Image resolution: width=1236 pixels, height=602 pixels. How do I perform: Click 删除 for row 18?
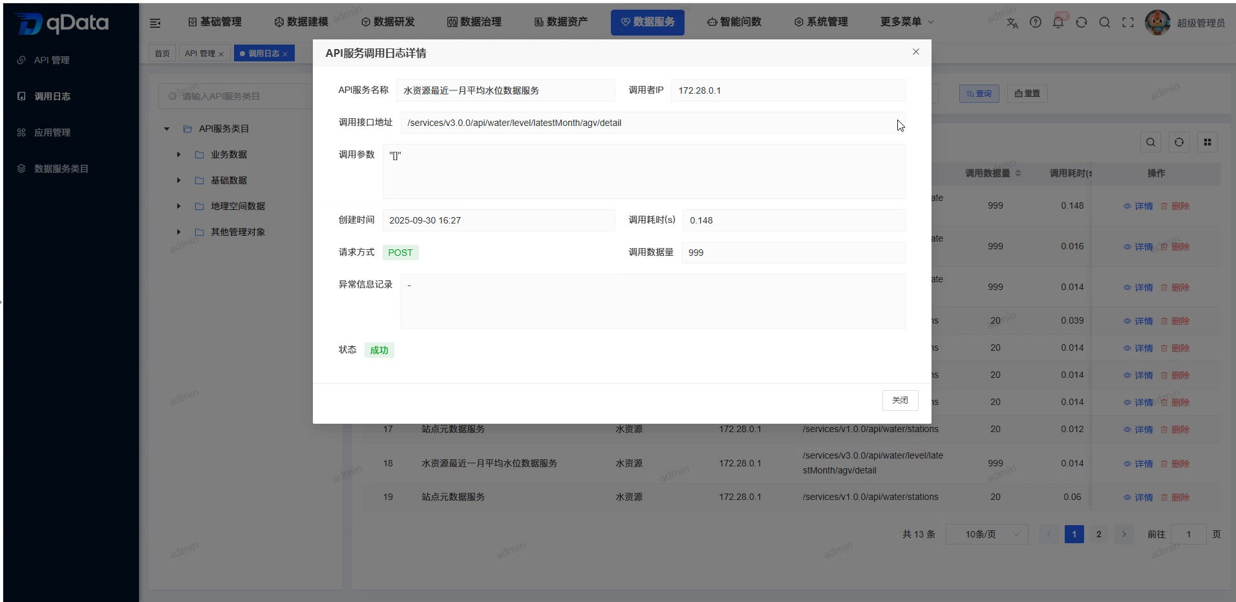pyautogui.click(x=1175, y=464)
